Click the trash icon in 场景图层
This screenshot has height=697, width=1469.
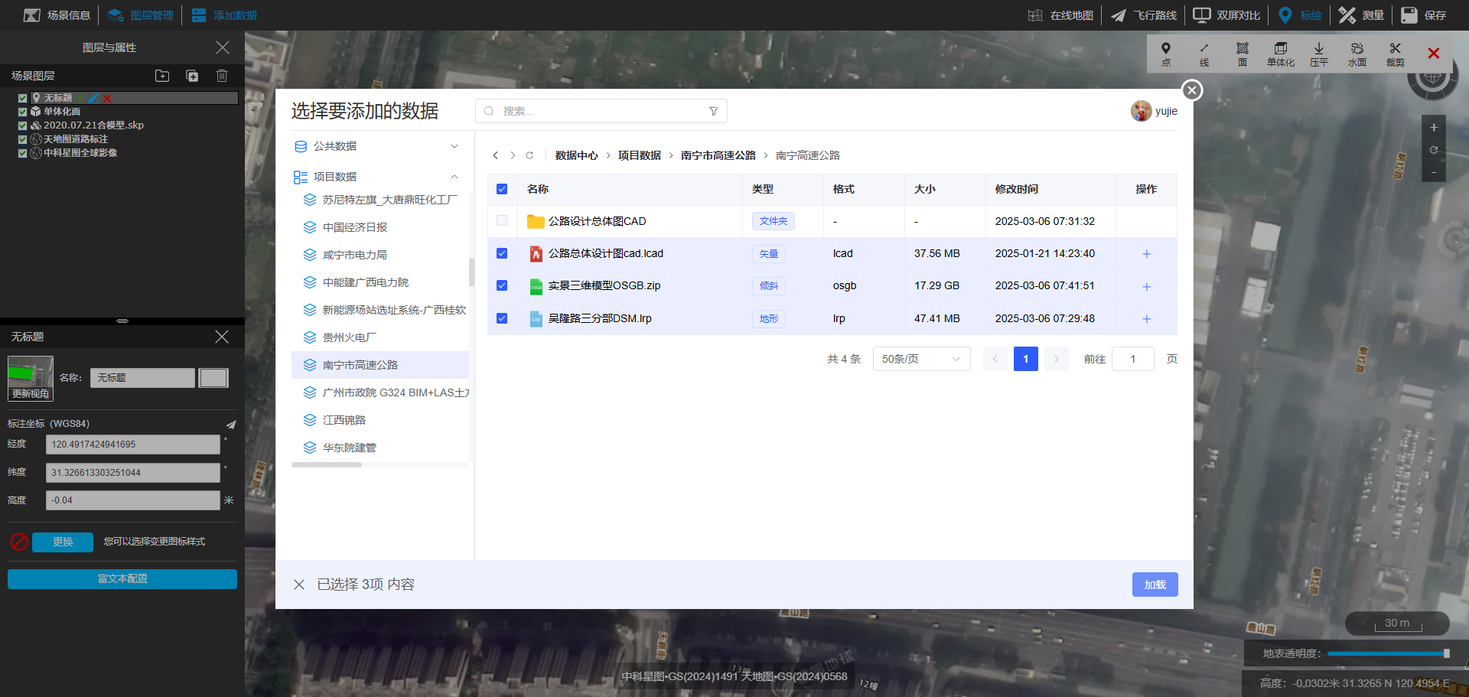click(x=222, y=76)
